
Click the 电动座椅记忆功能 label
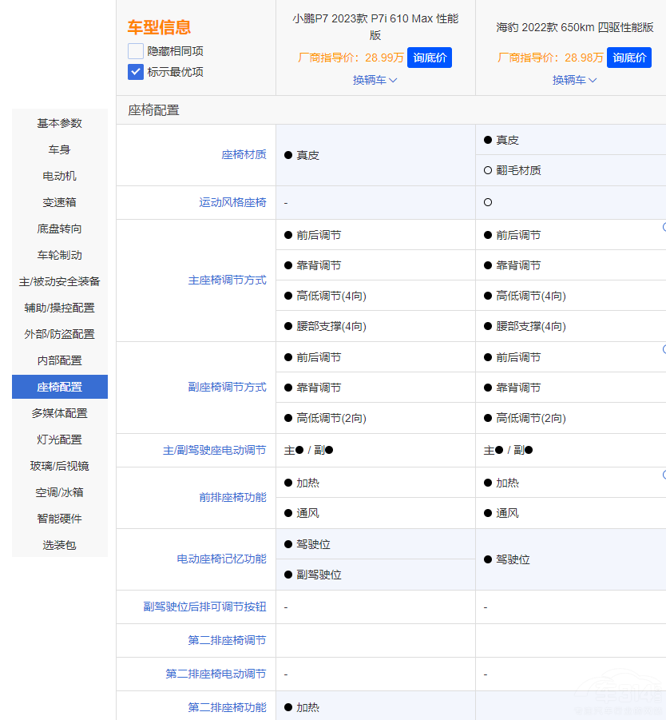click(221, 559)
